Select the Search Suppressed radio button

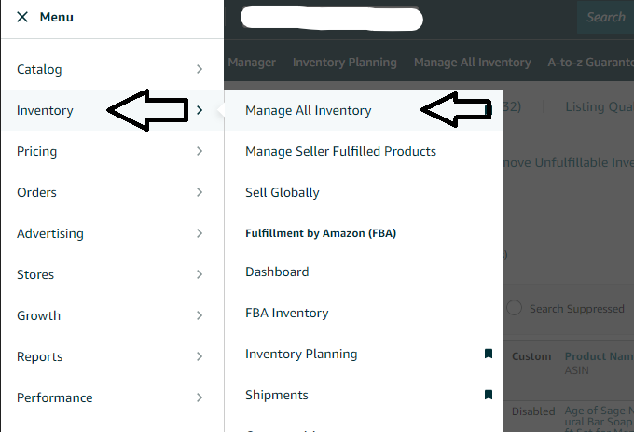click(x=514, y=308)
